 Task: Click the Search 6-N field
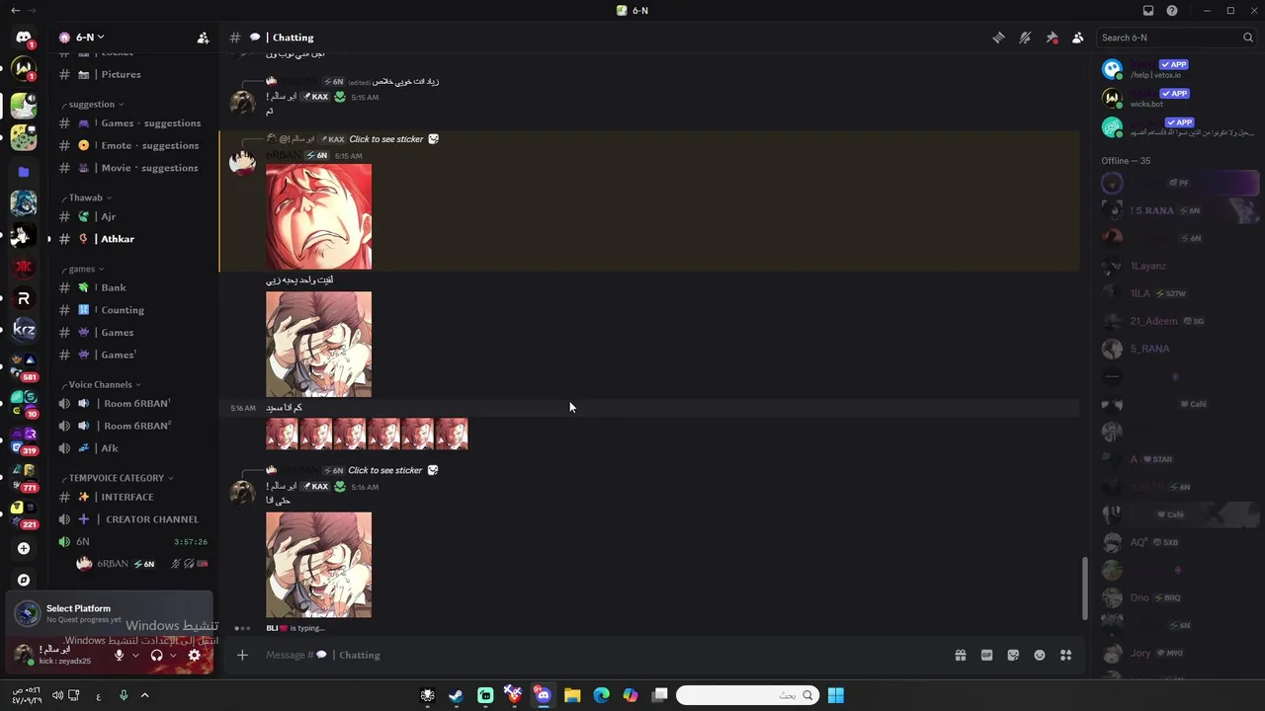(1177, 38)
